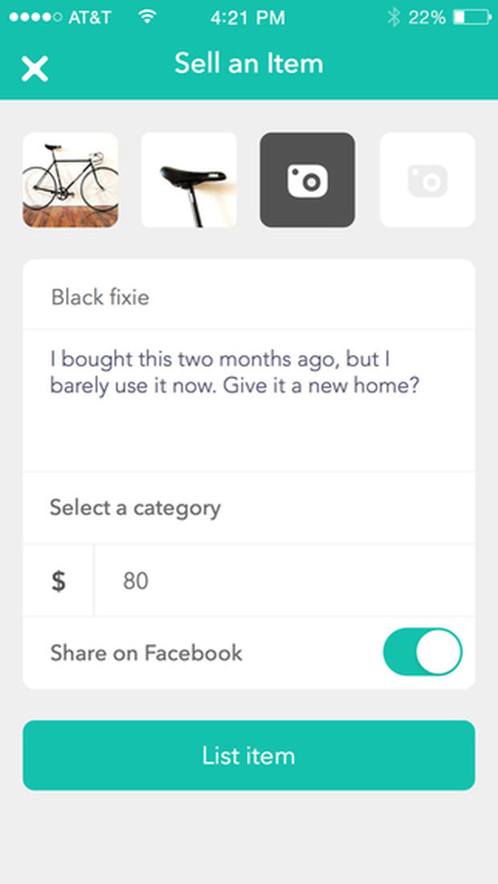The width and height of the screenshot is (498, 884).
Task: Toggle Share on Facebook switch
Action: point(422,652)
